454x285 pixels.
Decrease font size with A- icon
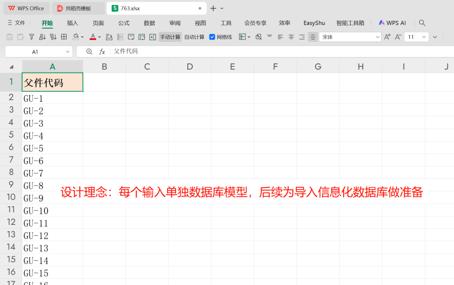[x=398, y=37]
